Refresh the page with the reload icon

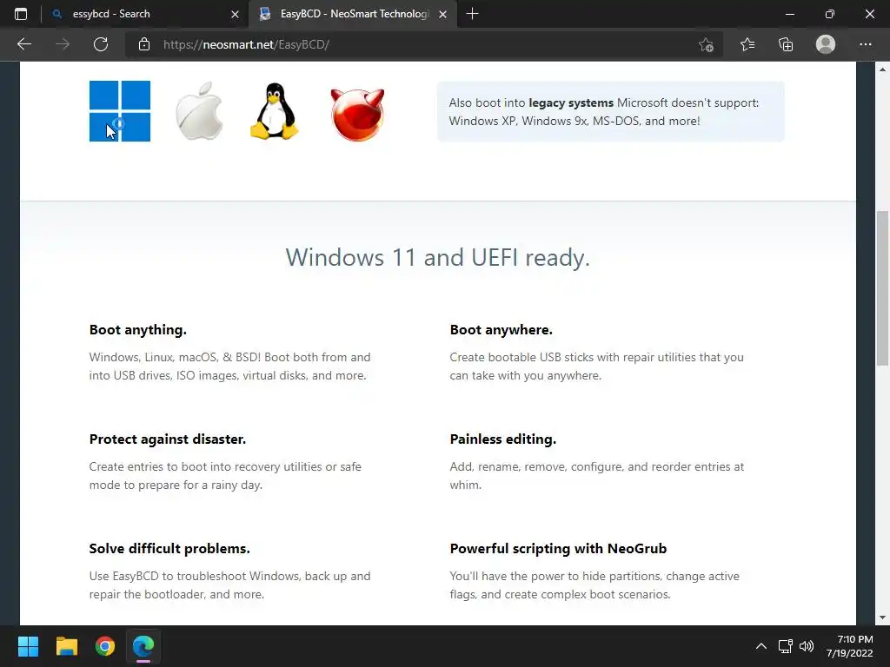pyautogui.click(x=101, y=44)
